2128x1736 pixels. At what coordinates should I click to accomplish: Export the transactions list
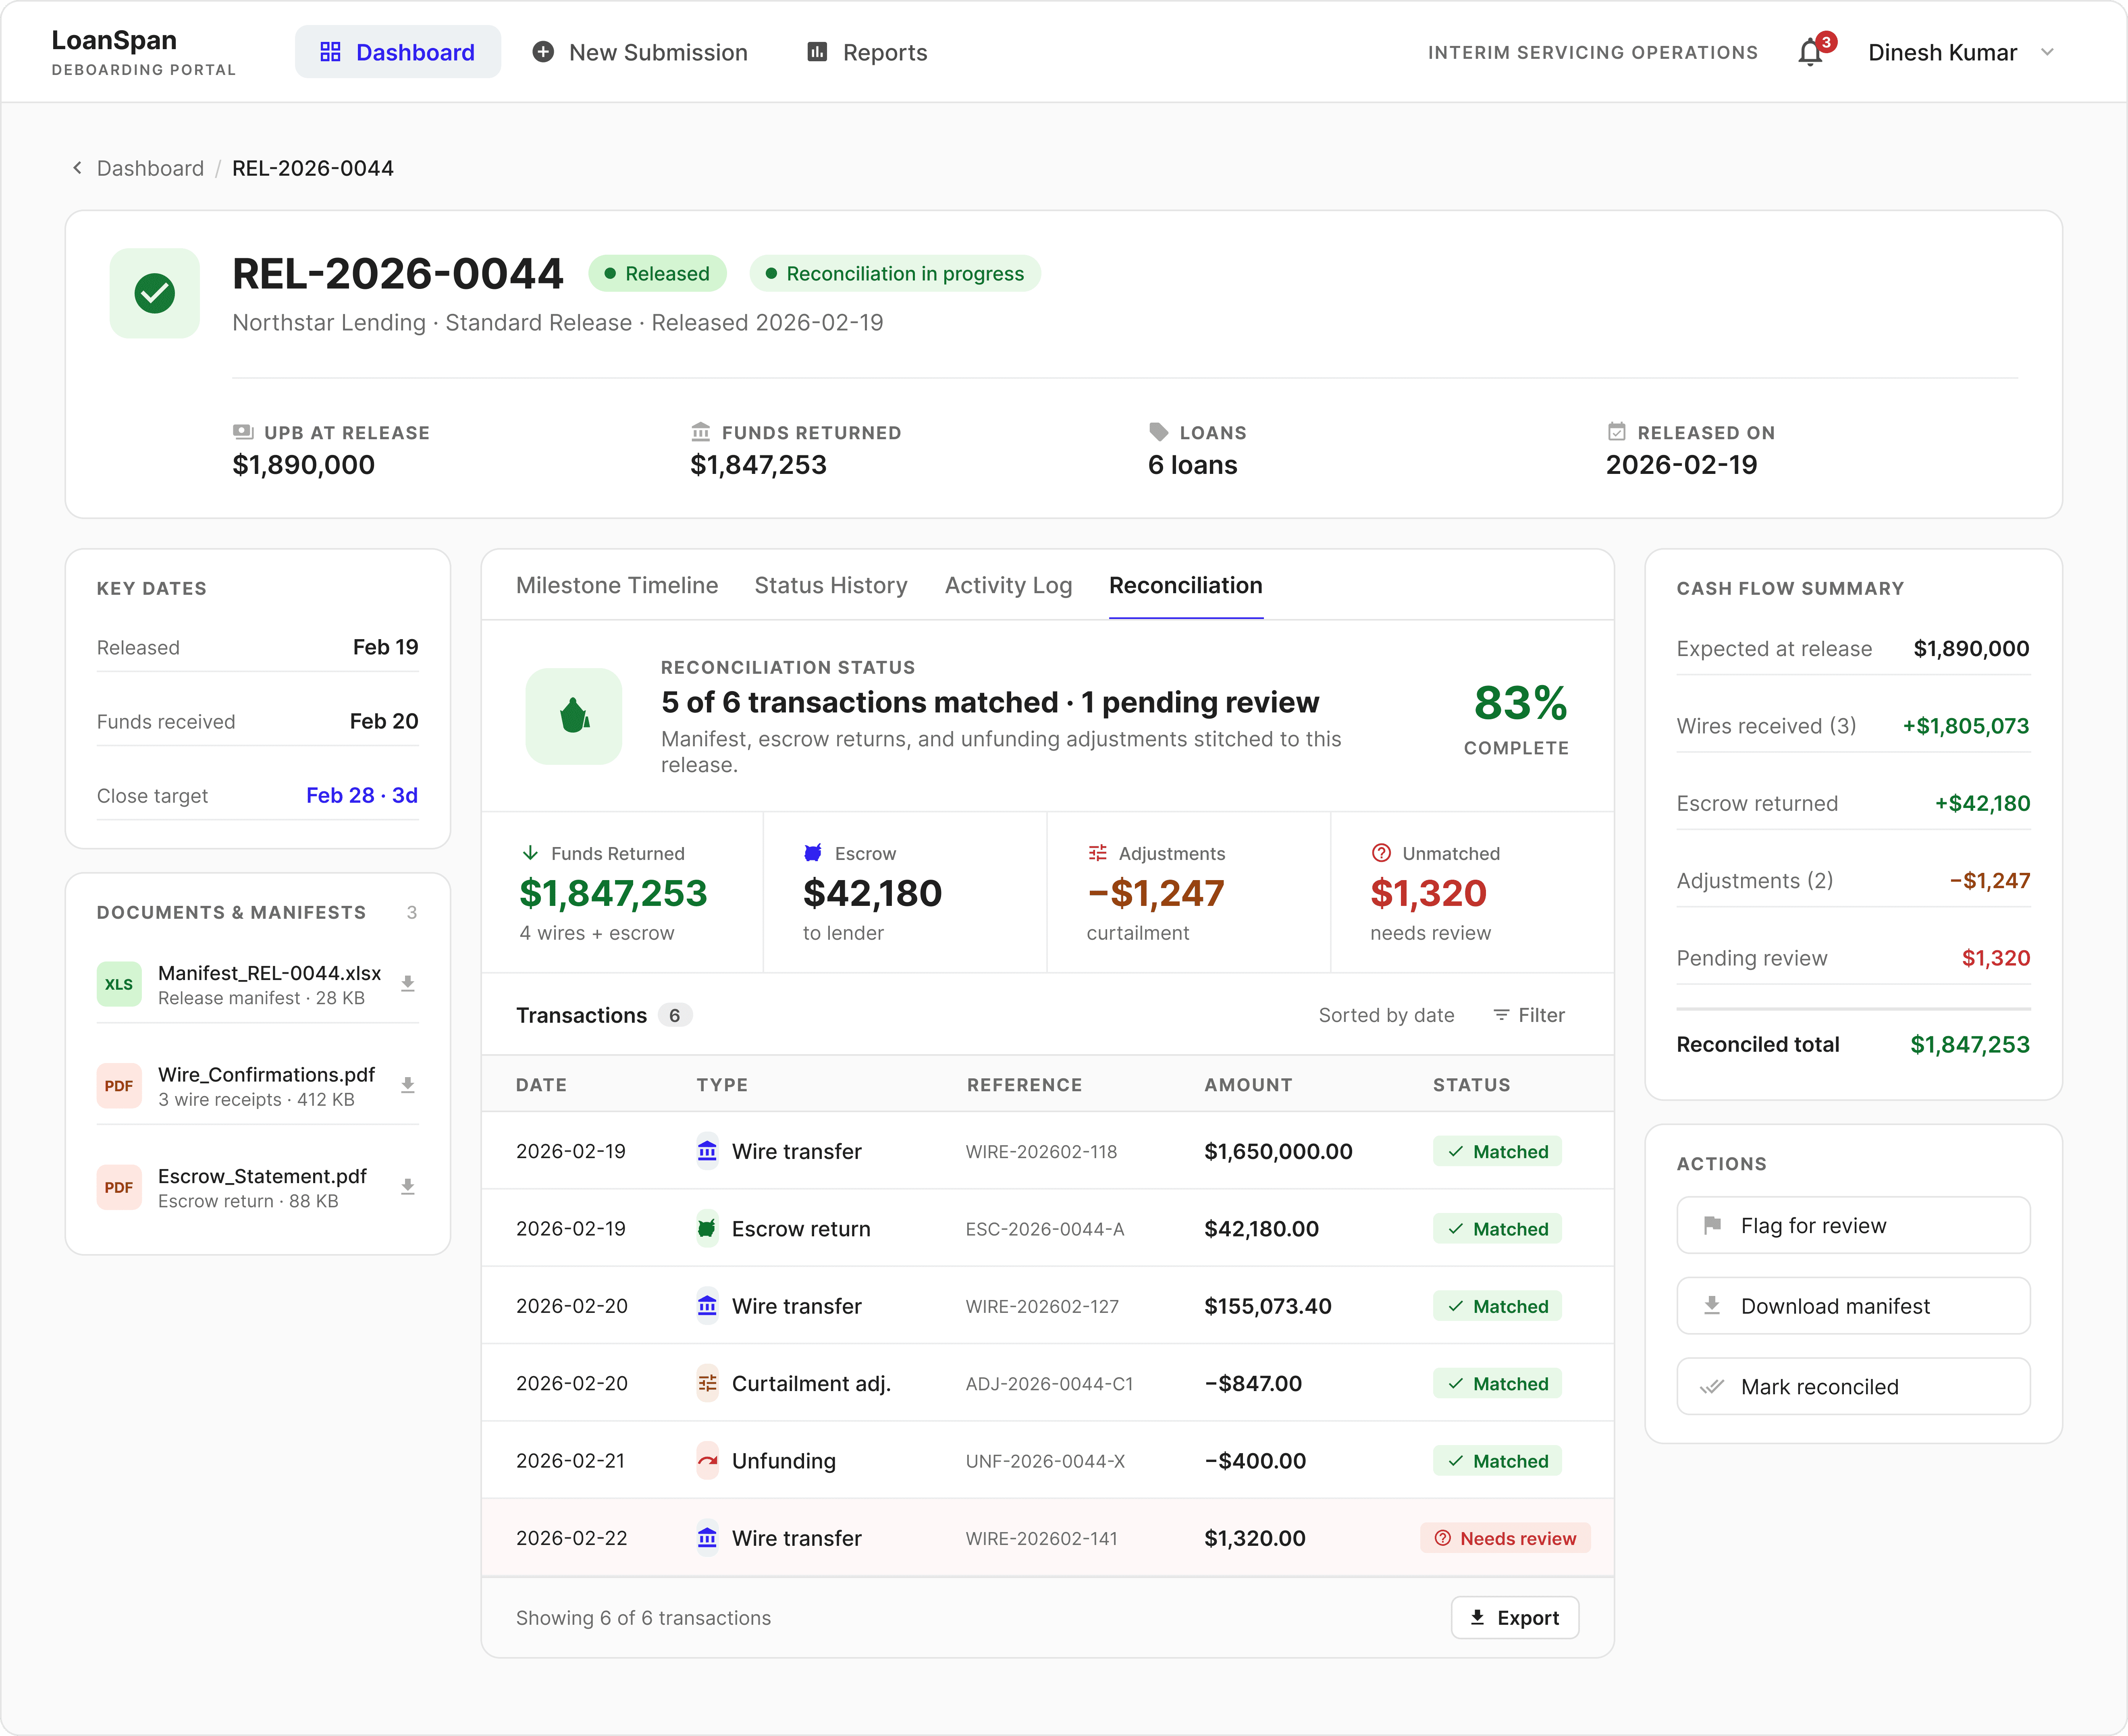pyautogui.click(x=1515, y=1617)
